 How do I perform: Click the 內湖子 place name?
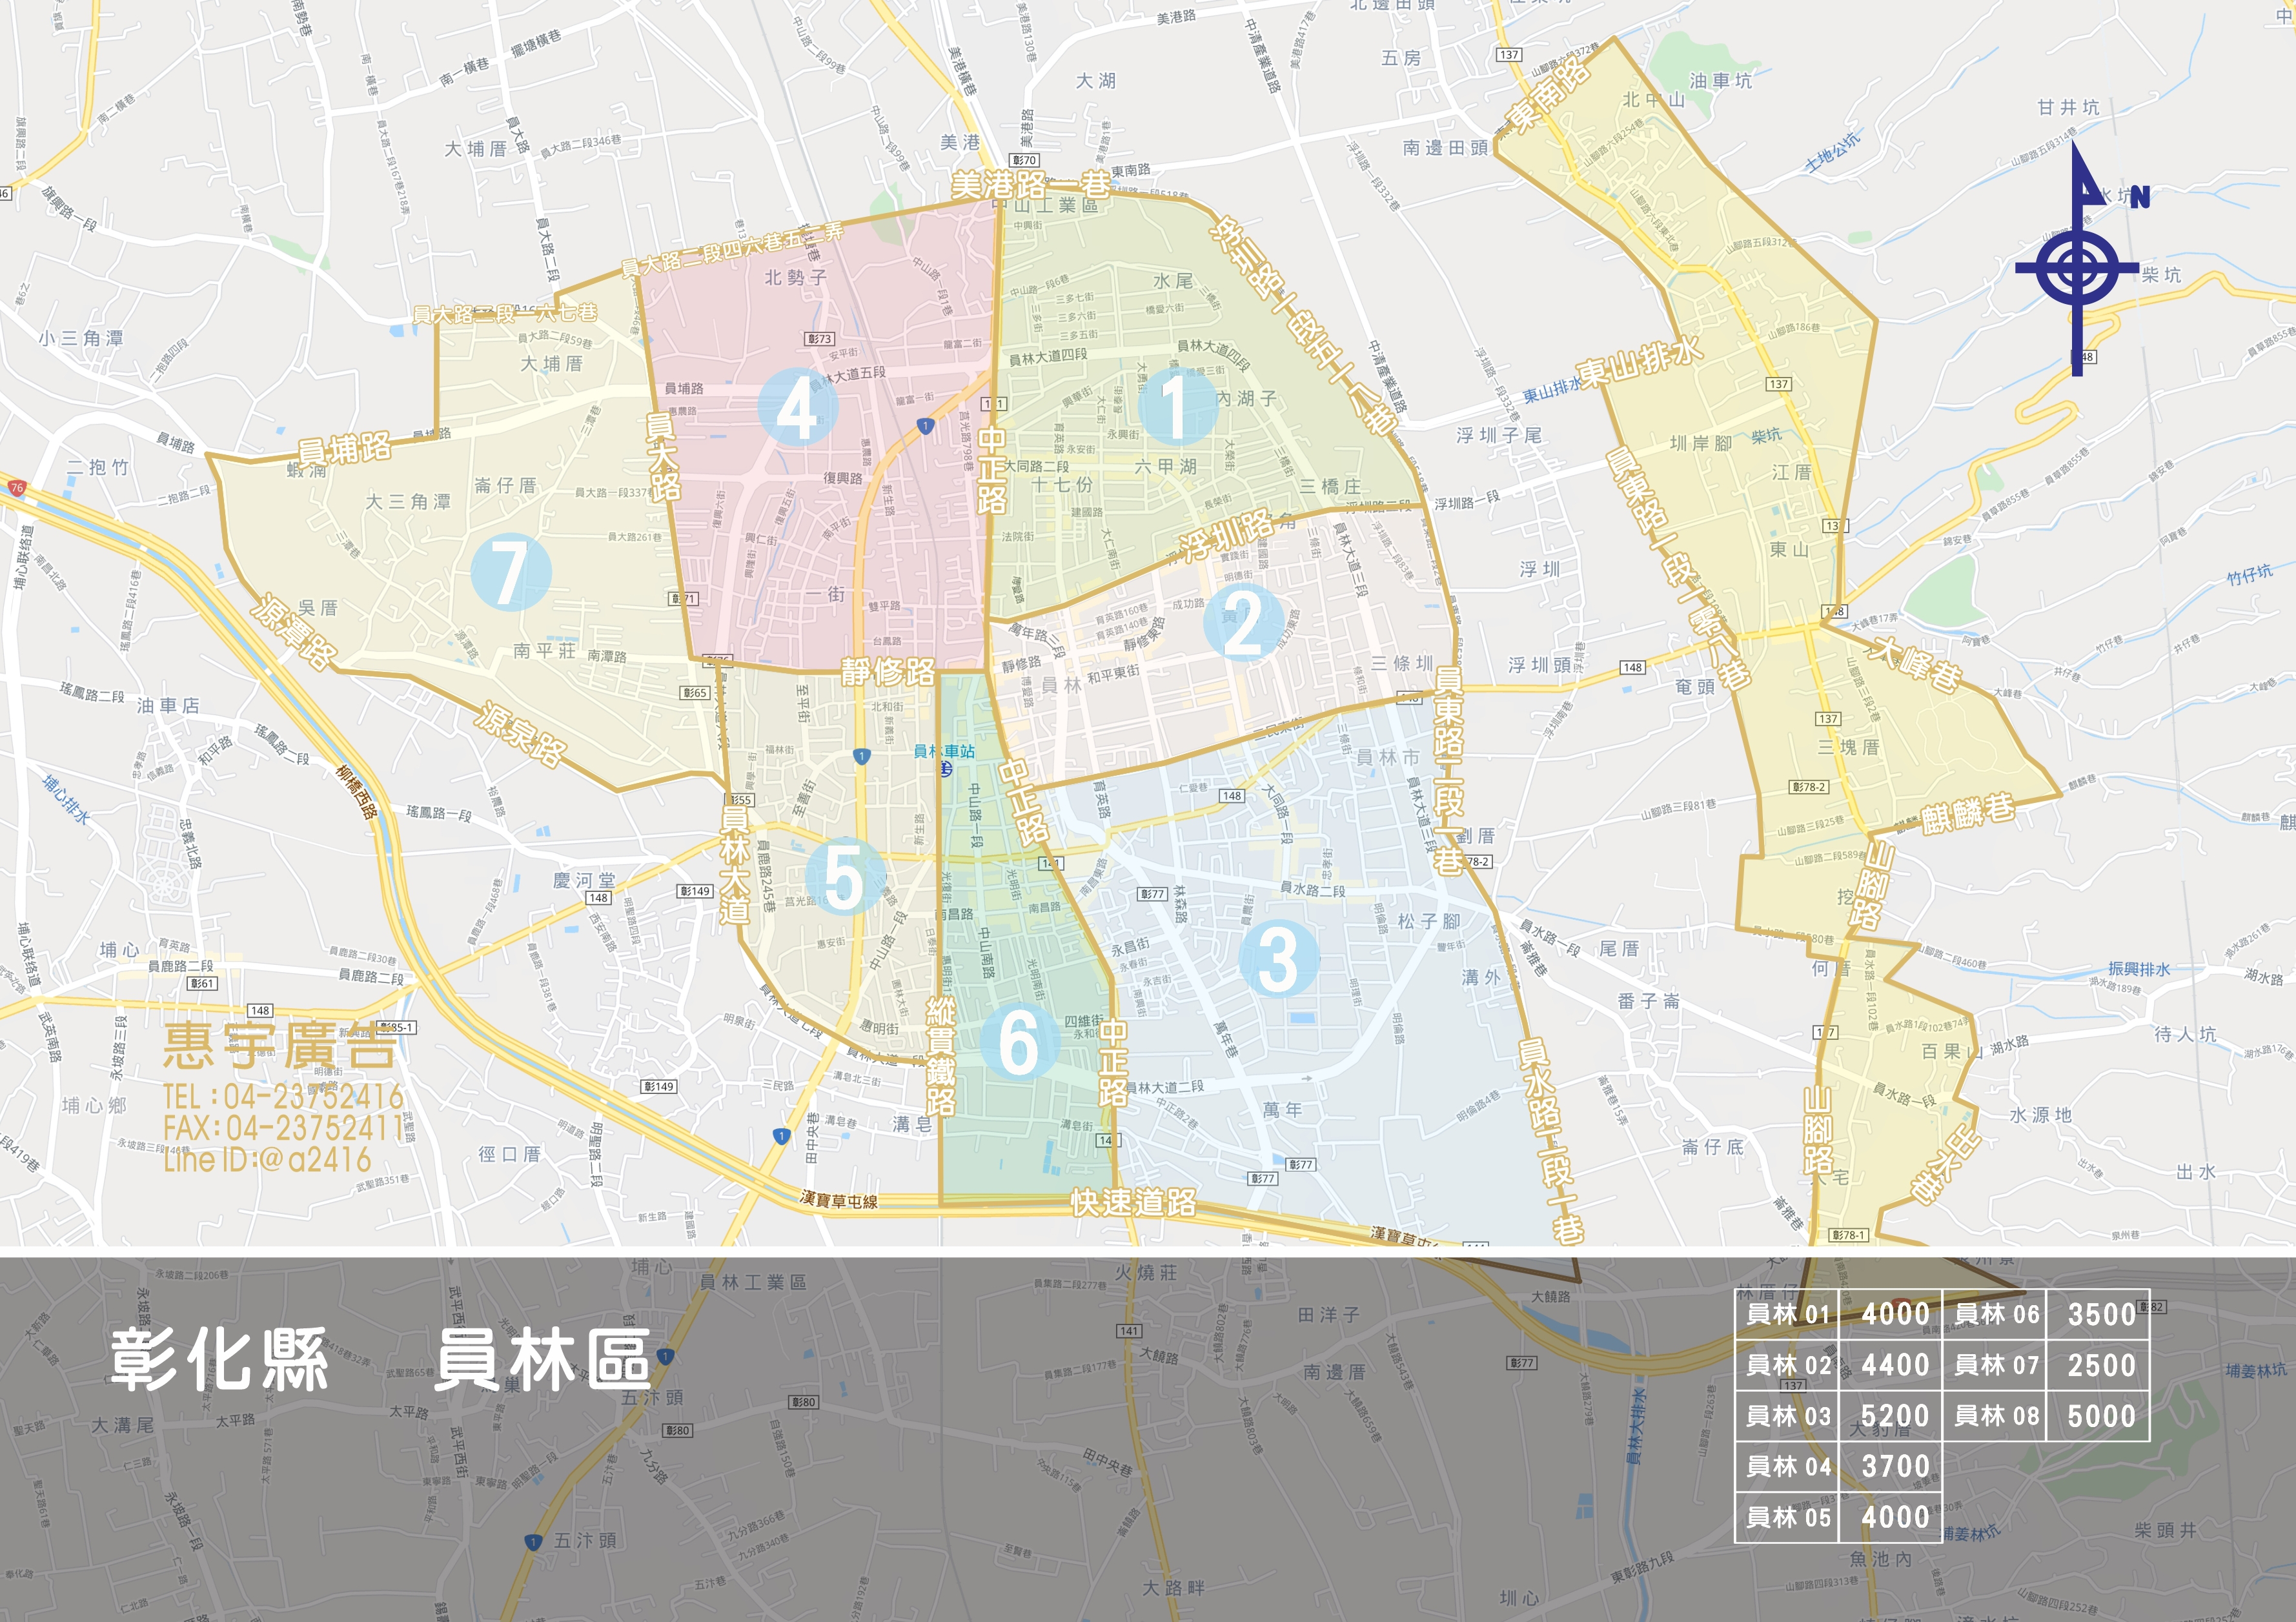click(x=1246, y=398)
